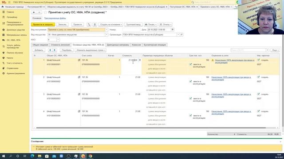Image resolution: width=284 pixels, height=159 pixels.
Task: Toggle 'создать' inventory card checkbox in row 1
Action: (x=258, y=60)
